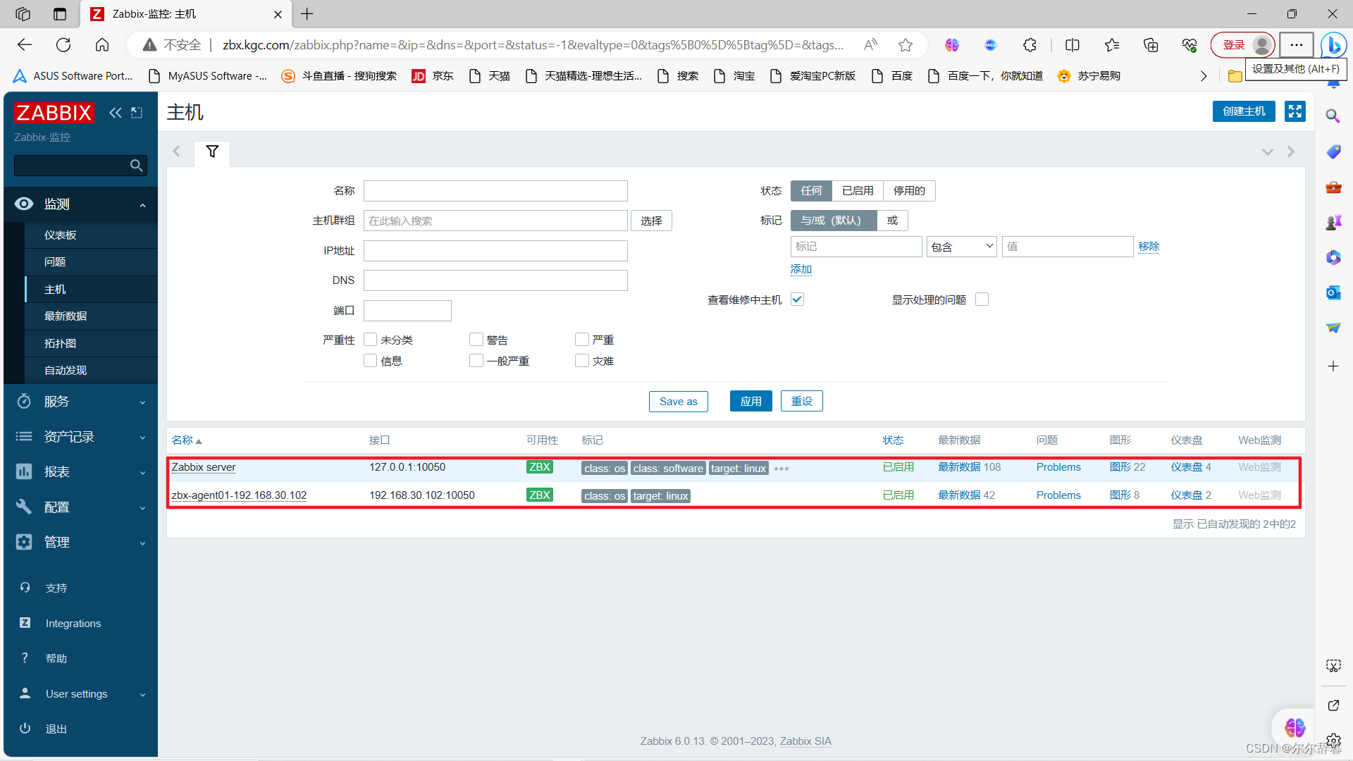Enable the 灾难 severity checkbox

click(x=582, y=361)
